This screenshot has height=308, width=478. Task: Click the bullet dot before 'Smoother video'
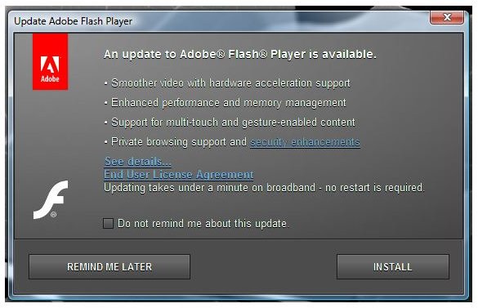click(105, 83)
